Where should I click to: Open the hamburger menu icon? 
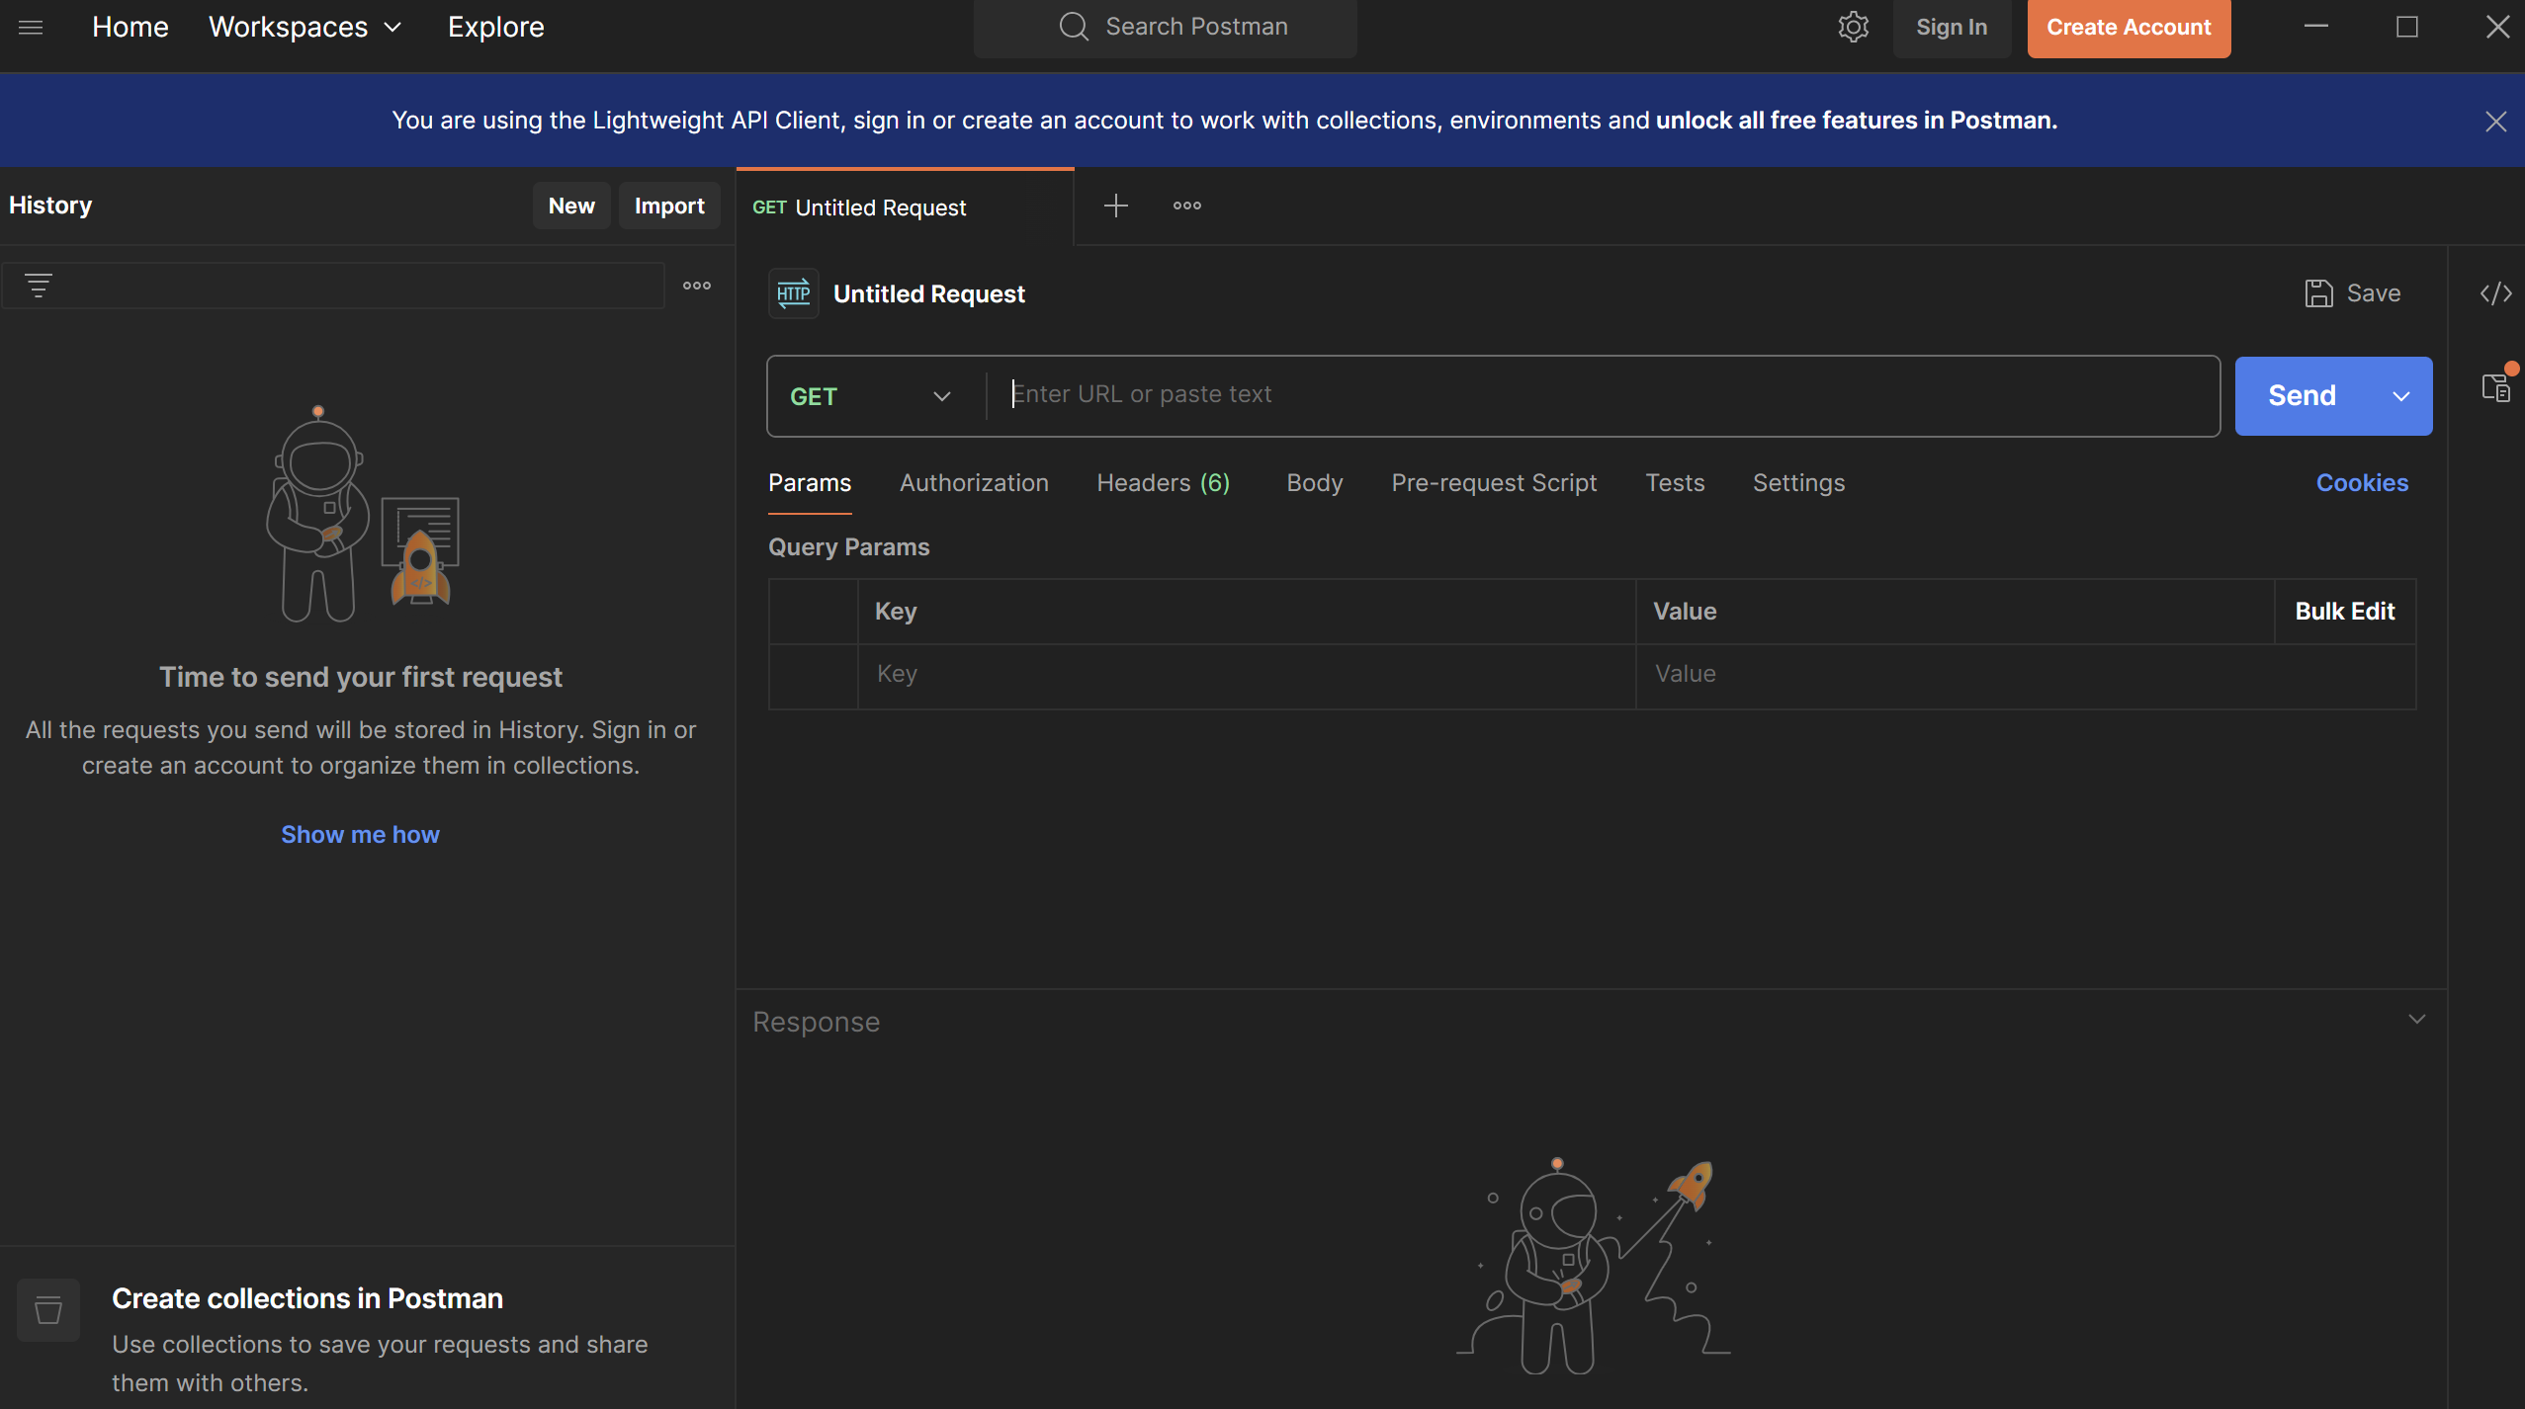[31, 27]
